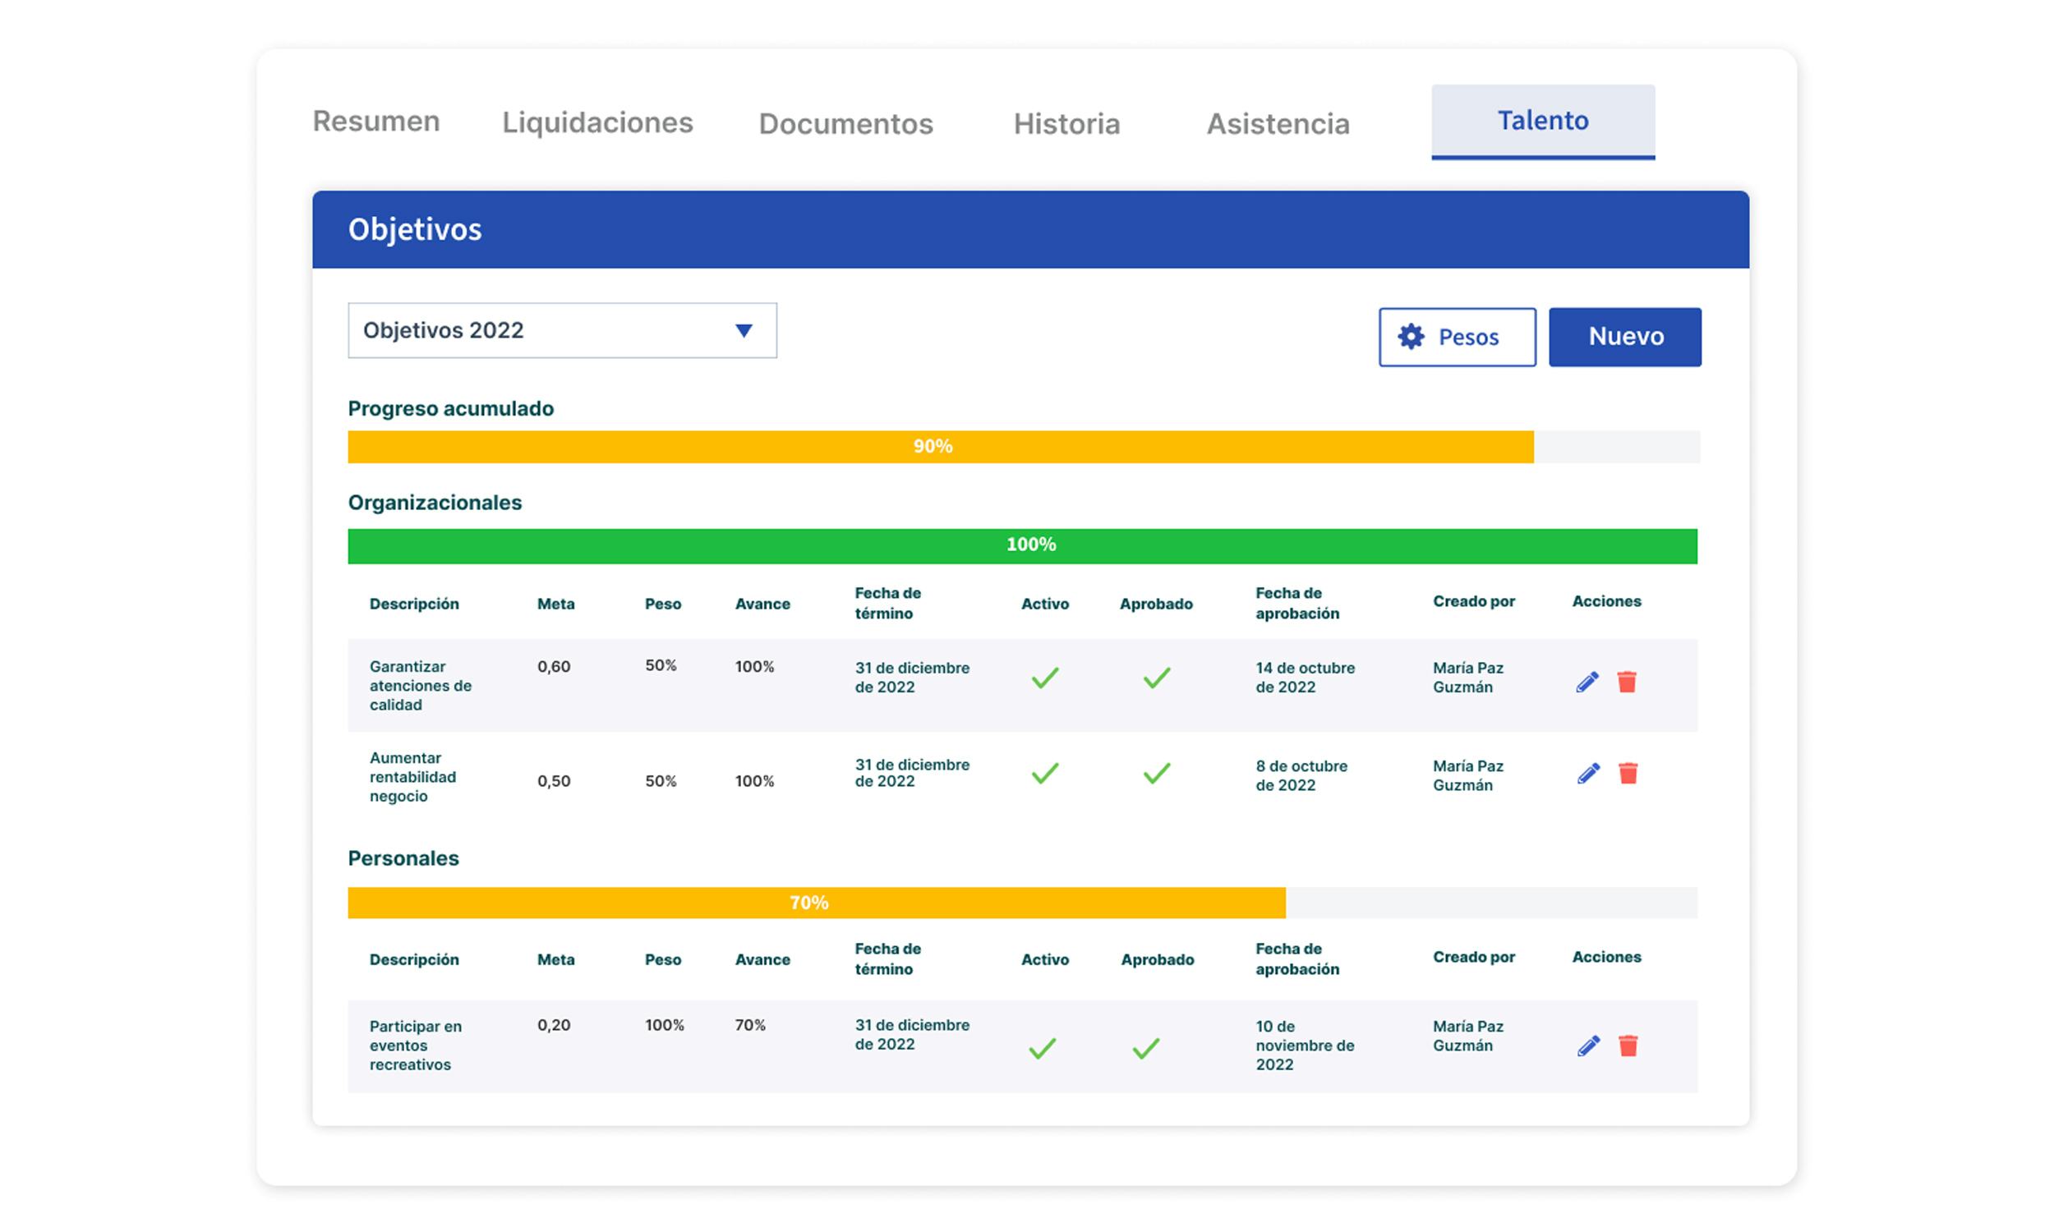
Task: Edit the 'Participar en eventos recreativos' objective
Action: click(x=1588, y=1046)
